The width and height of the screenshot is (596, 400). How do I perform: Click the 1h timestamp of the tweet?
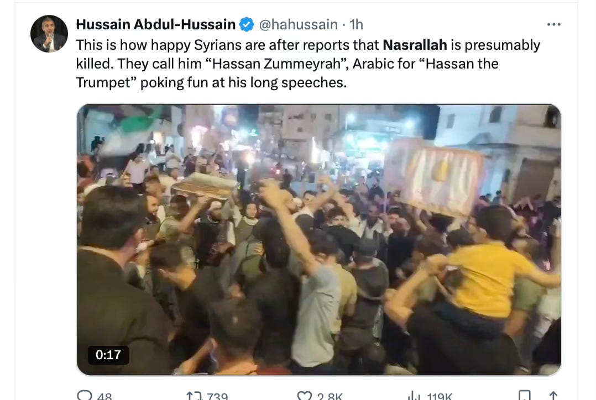(x=356, y=24)
